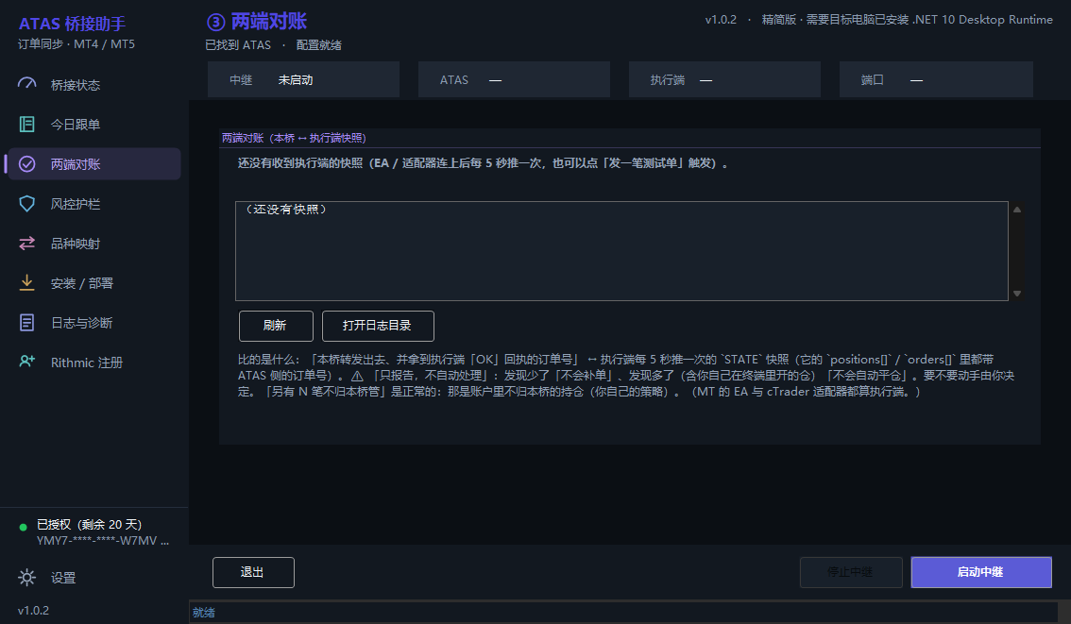Click the 订单同步 · MT4 / MT5 subtitle

click(76, 43)
